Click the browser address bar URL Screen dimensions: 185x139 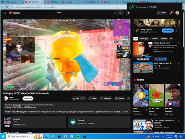[34, 7]
